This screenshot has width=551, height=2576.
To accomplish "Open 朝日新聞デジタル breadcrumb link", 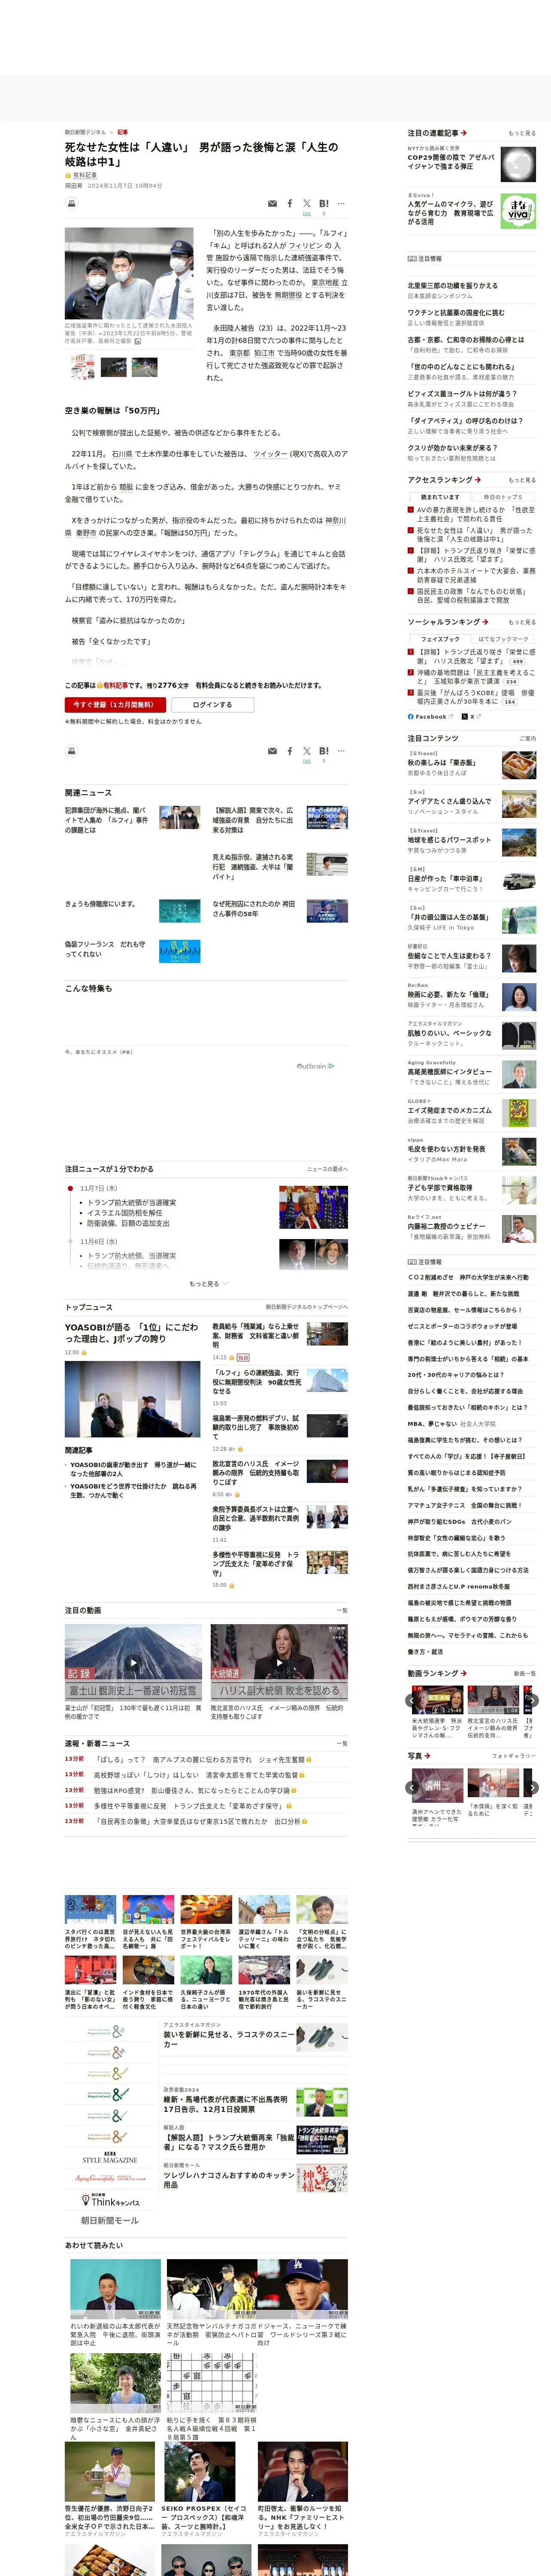I will pyautogui.click(x=85, y=132).
